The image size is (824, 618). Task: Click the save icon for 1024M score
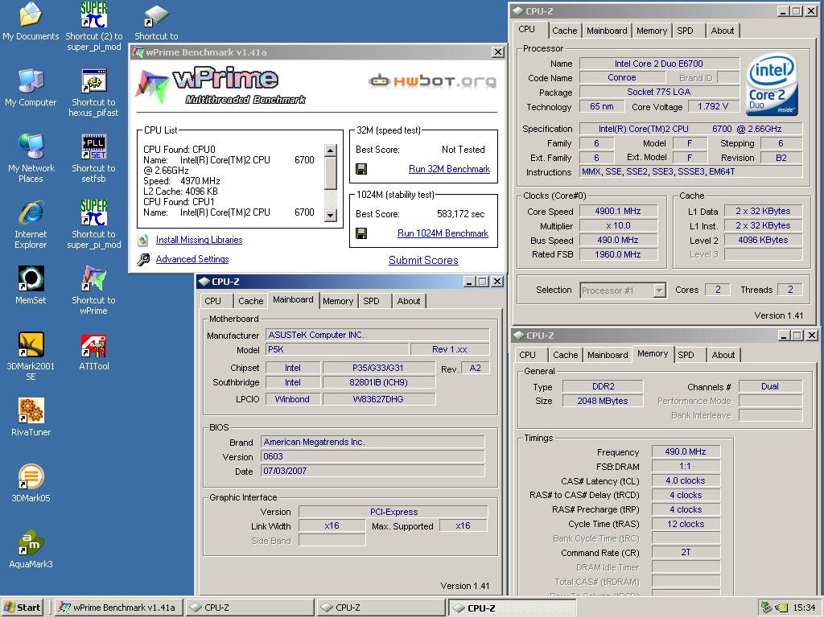tap(361, 233)
